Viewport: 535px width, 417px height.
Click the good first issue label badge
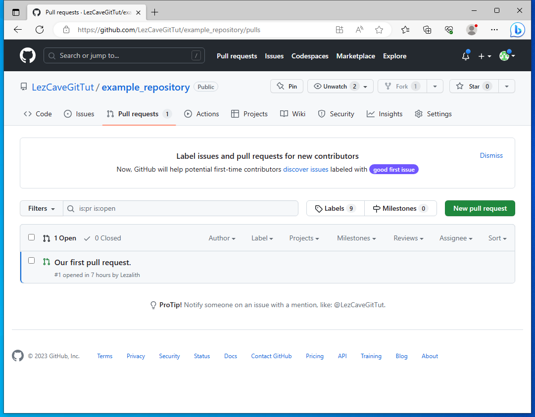[394, 170]
